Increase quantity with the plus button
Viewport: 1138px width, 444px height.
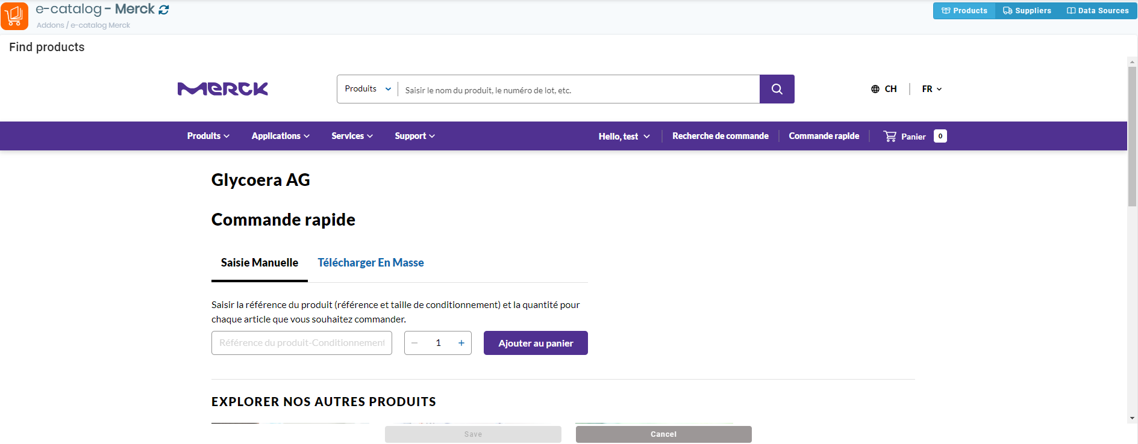461,343
